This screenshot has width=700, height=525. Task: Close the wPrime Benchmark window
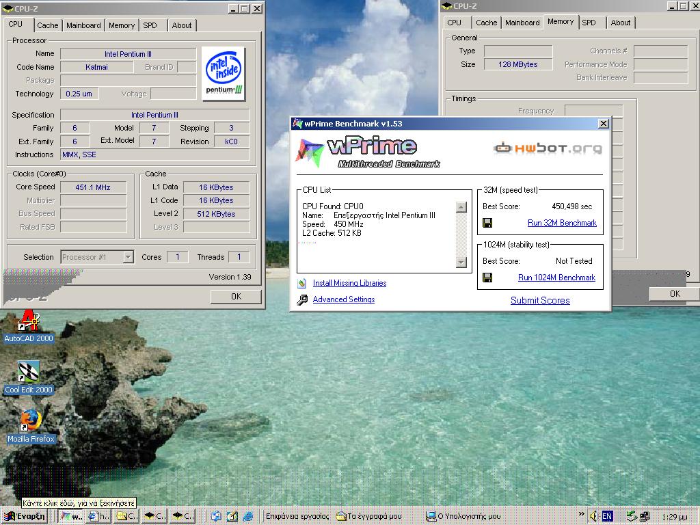point(603,124)
